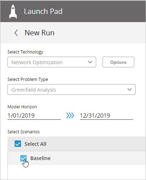The width and height of the screenshot is (146, 180).
Task: Click the New Run heading
Action: point(40,33)
